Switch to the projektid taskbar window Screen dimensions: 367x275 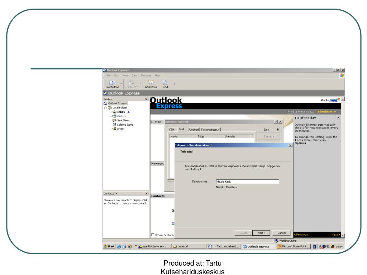pyautogui.click(x=189, y=246)
